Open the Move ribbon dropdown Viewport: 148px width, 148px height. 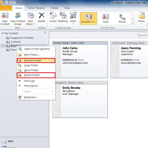click(141, 18)
